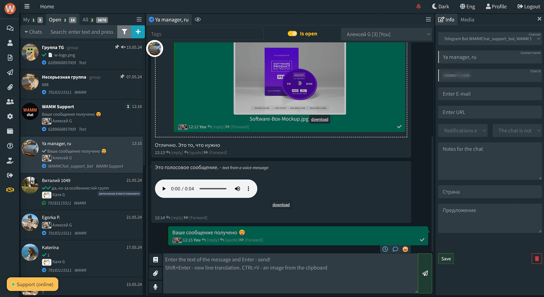Viewport: 544px width, 297px height.
Task: Open the emoji picker smiley icon
Action: point(405,249)
